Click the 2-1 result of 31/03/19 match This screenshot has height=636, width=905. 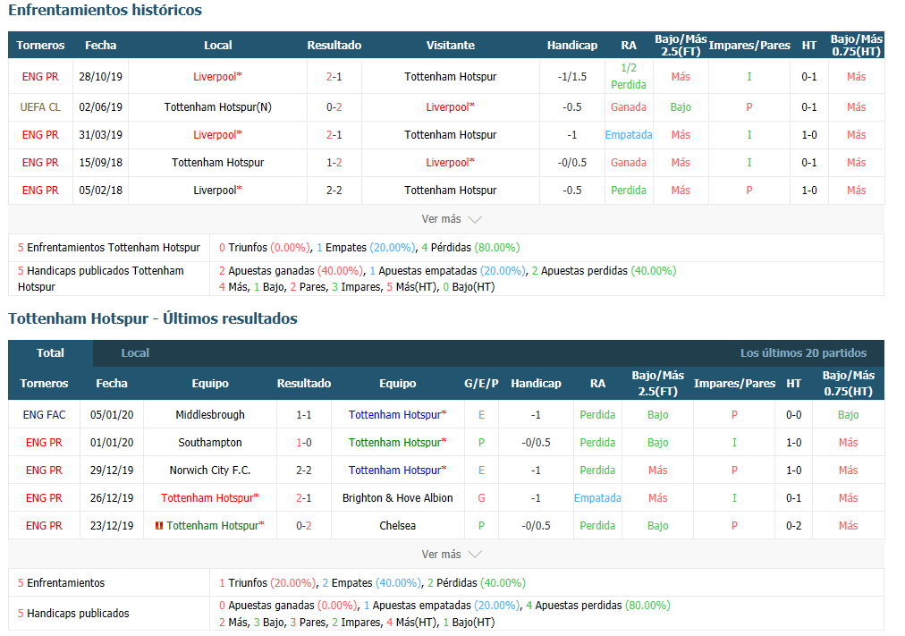334,135
